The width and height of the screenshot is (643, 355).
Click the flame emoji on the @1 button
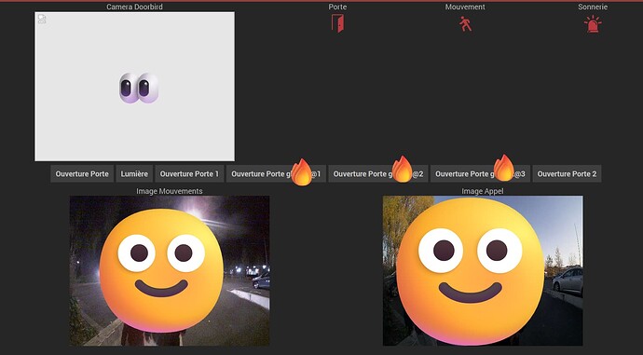click(302, 172)
